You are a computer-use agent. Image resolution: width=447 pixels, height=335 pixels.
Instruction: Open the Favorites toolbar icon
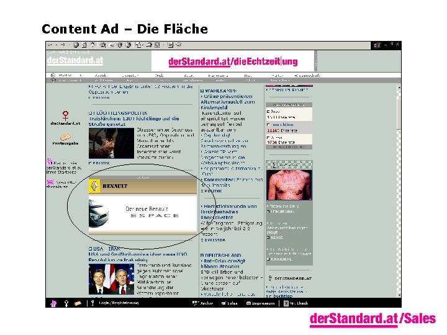point(112,45)
